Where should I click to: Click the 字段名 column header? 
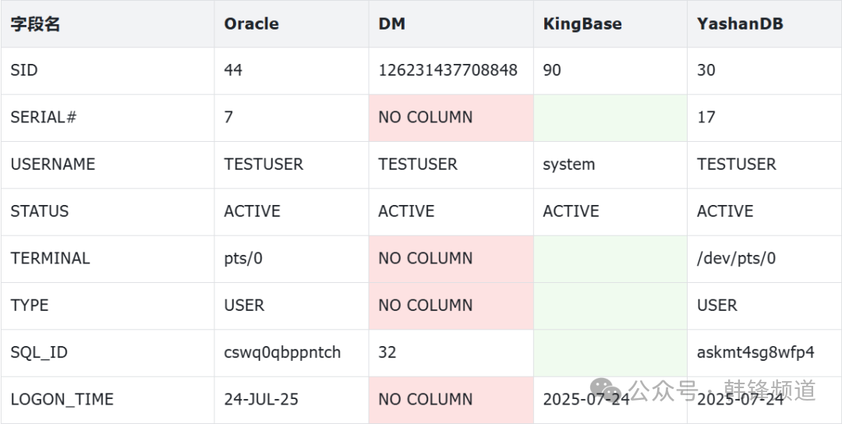[35, 23]
